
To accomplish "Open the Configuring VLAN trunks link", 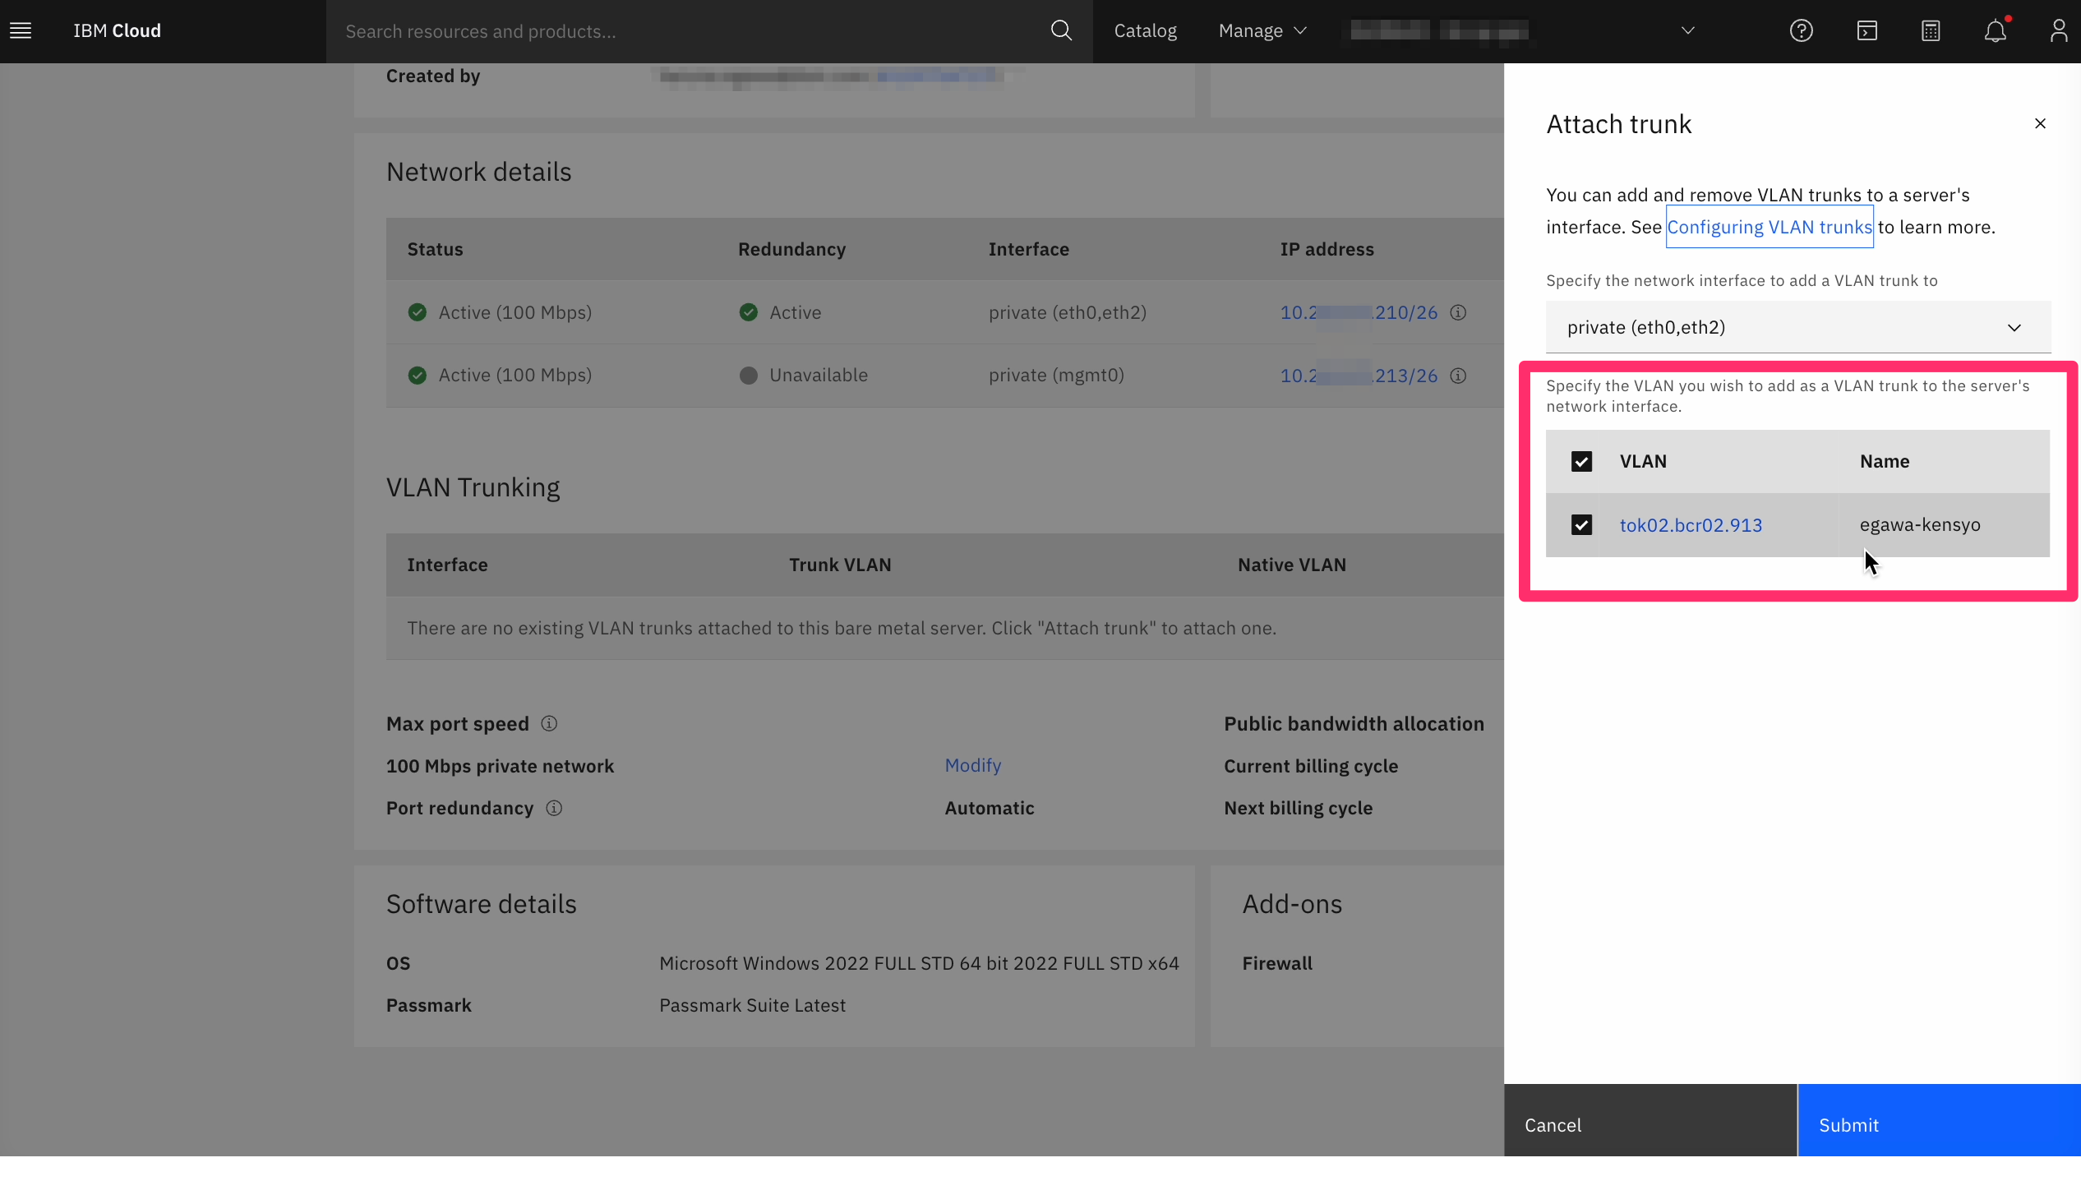I will click(x=1769, y=228).
